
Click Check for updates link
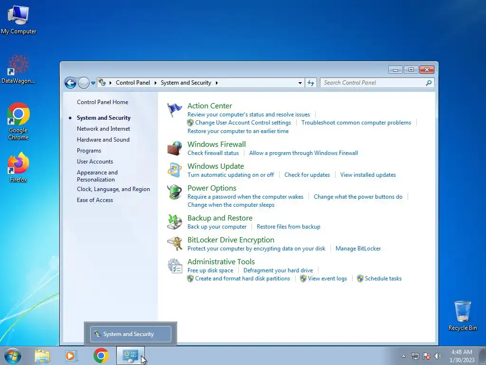[x=307, y=175]
